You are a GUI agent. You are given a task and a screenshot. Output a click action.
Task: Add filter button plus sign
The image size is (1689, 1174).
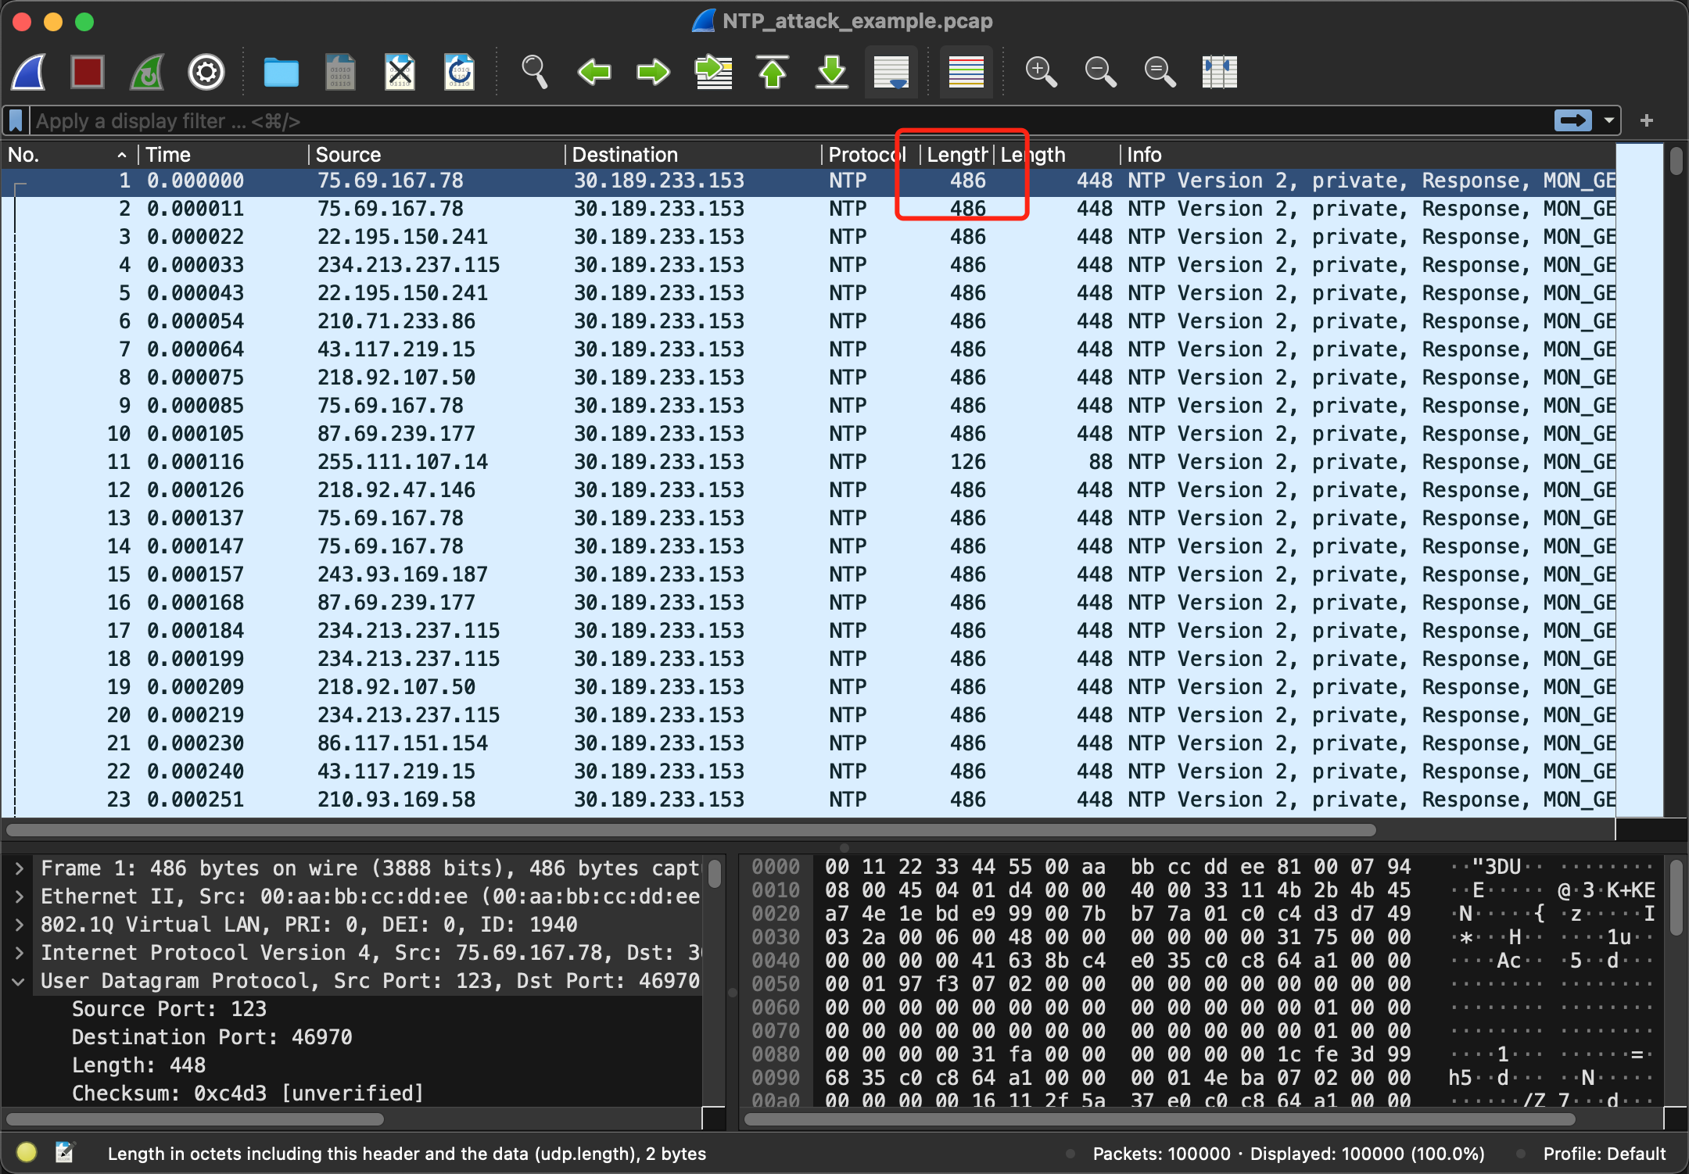click(1647, 120)
